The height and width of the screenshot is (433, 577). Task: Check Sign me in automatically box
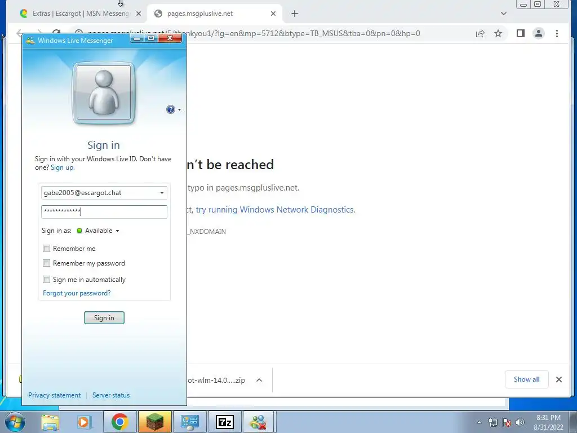tap(46, 280)
